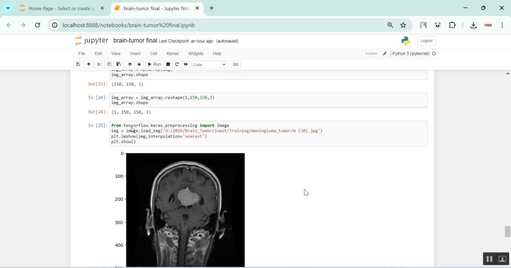Viewport: 511px width, 268px height.
Task: Click the address bar URL field
Action: pyautogui.click(x=204, y=25)
